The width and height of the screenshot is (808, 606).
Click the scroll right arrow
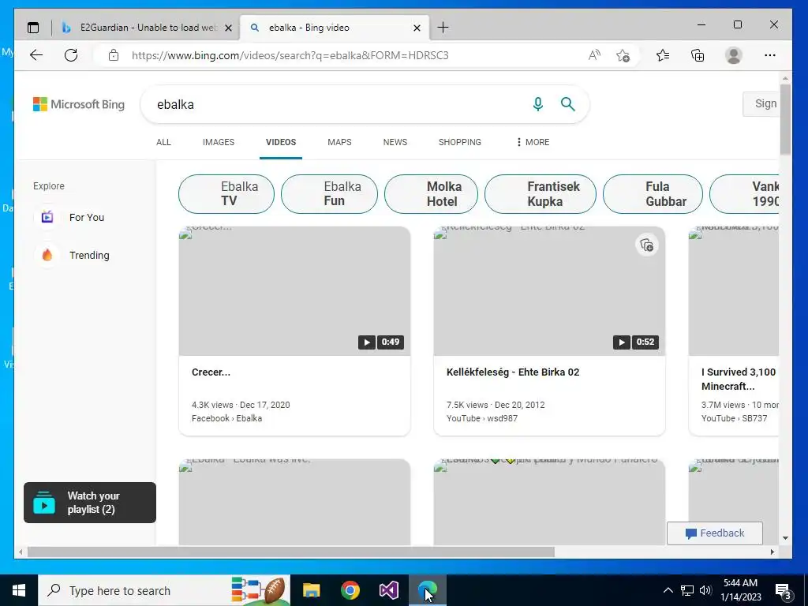[772, 552]
